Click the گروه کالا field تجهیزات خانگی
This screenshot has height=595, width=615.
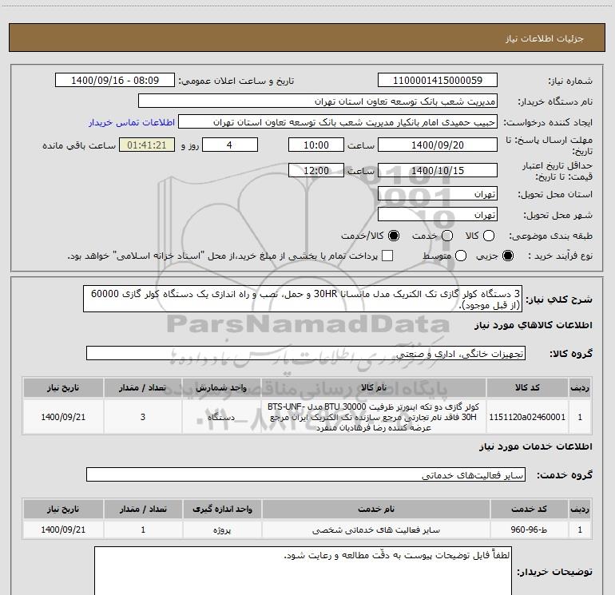pos(306,353)
